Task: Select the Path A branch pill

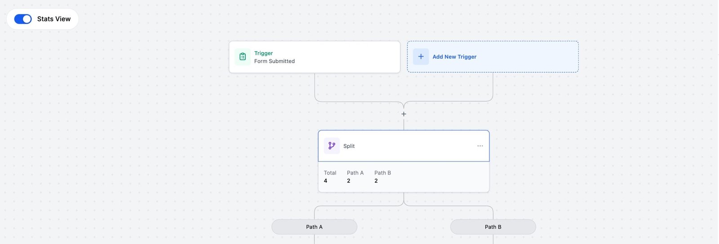Action: [x=314, y=227]
